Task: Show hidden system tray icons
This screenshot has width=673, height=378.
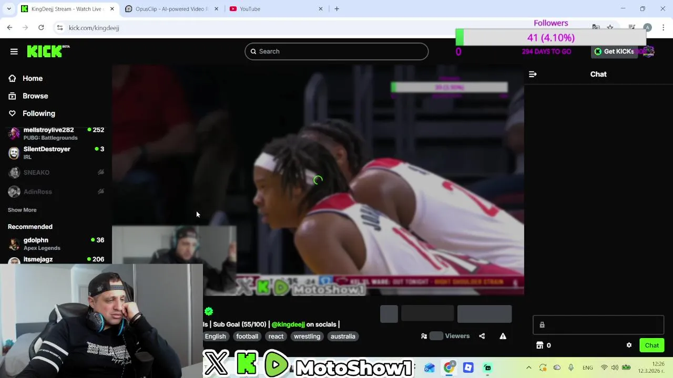Action: [x=529, y=367]
